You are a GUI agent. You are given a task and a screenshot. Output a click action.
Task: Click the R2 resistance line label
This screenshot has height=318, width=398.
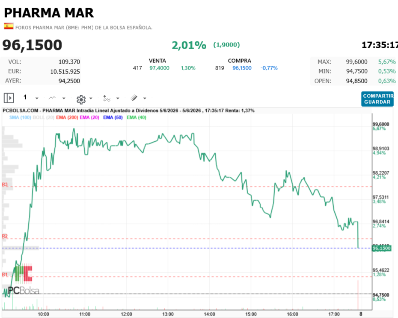pyautogui.click(x=5, y=236)
